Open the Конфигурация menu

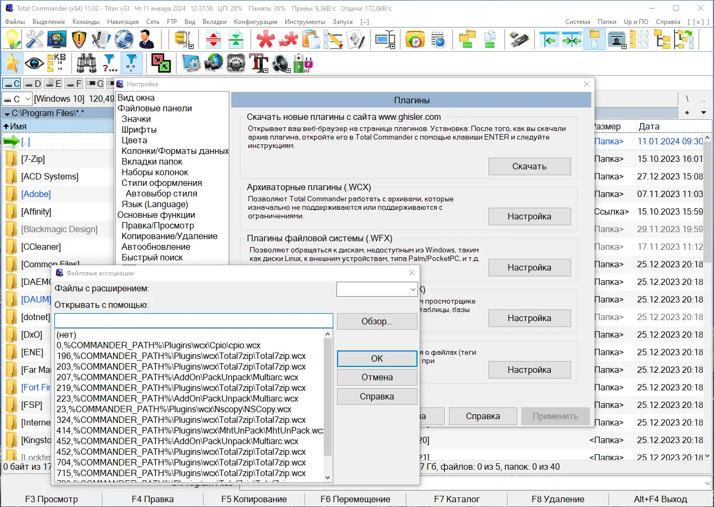(256, 22)
